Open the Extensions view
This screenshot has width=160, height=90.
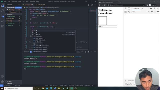coord(2,26)
